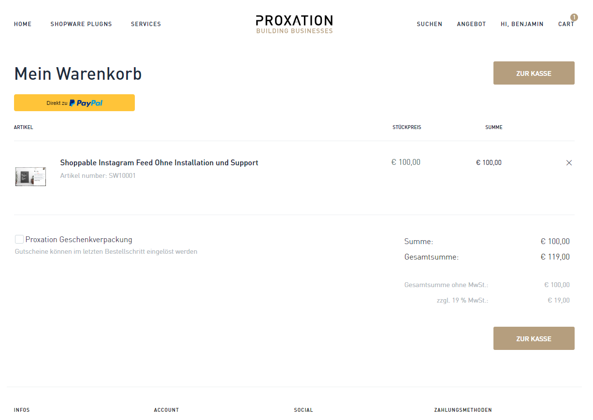Screen dimensions: 593x420
Task: Open the product thumbnail image
Action: point(30,176)
